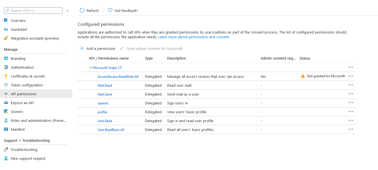Screen dimensions: 378x170
Task: Open more options for openid row
Action: tap(351, 103)
